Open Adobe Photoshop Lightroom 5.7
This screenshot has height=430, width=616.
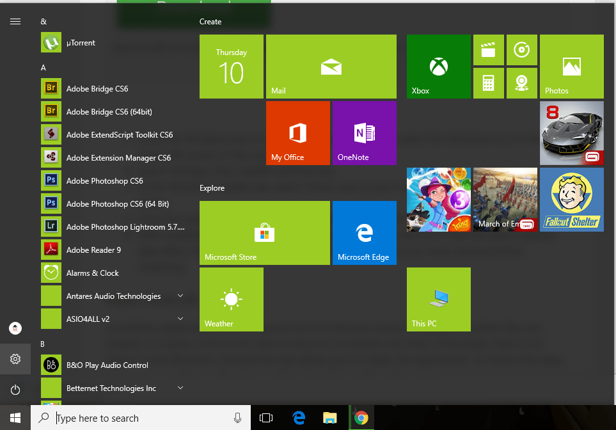pyautogui.click(x=114, y=227)
